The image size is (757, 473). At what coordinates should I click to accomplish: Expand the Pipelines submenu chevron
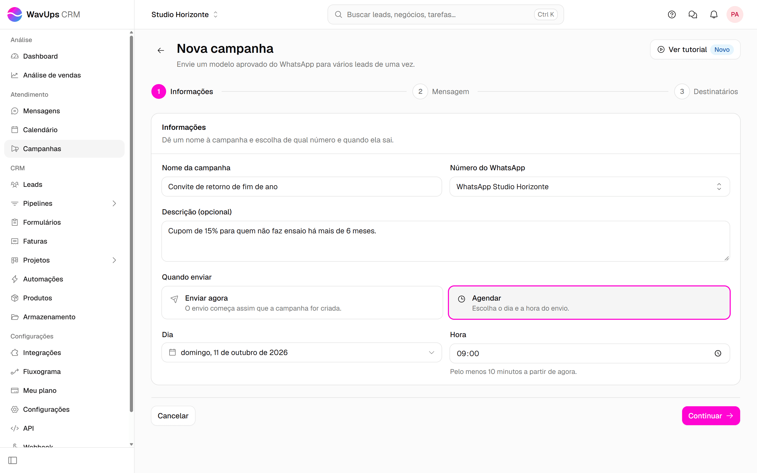pyautogui.click(x=114, y=203)
